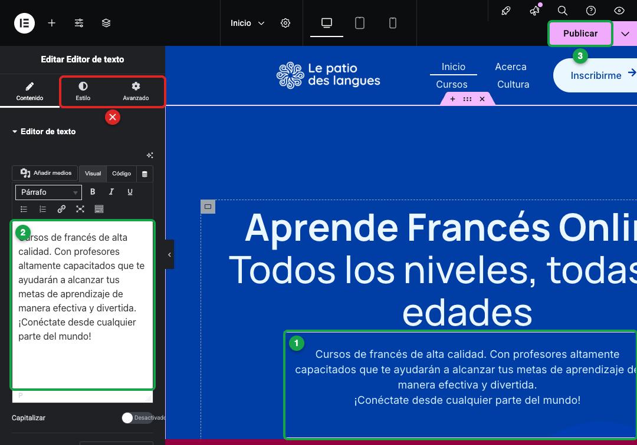Click the Publicar button
The width and height of the screenshot is (637, 445).
click(x=580, y=34)
